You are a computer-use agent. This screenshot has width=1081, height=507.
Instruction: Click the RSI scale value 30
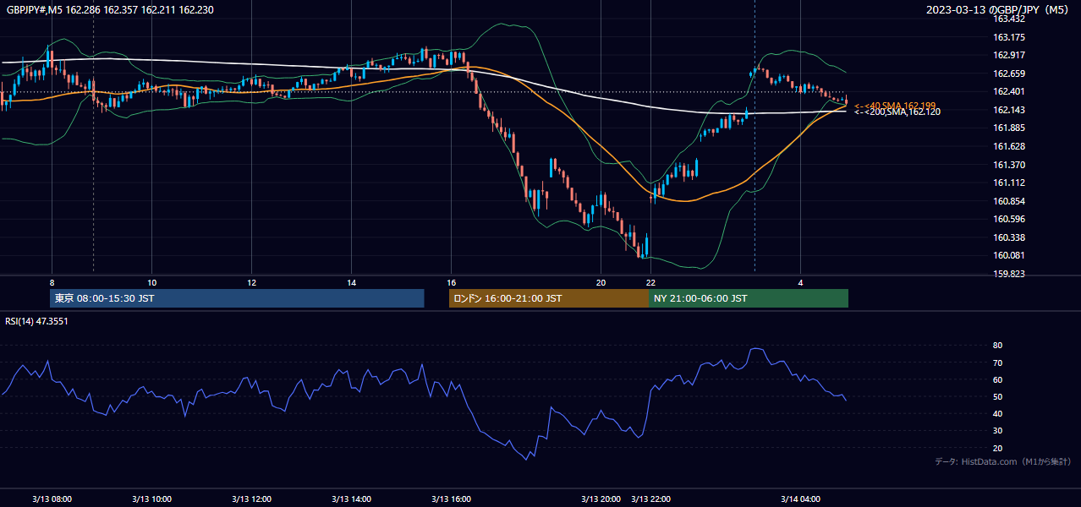[x=997, y=431]
